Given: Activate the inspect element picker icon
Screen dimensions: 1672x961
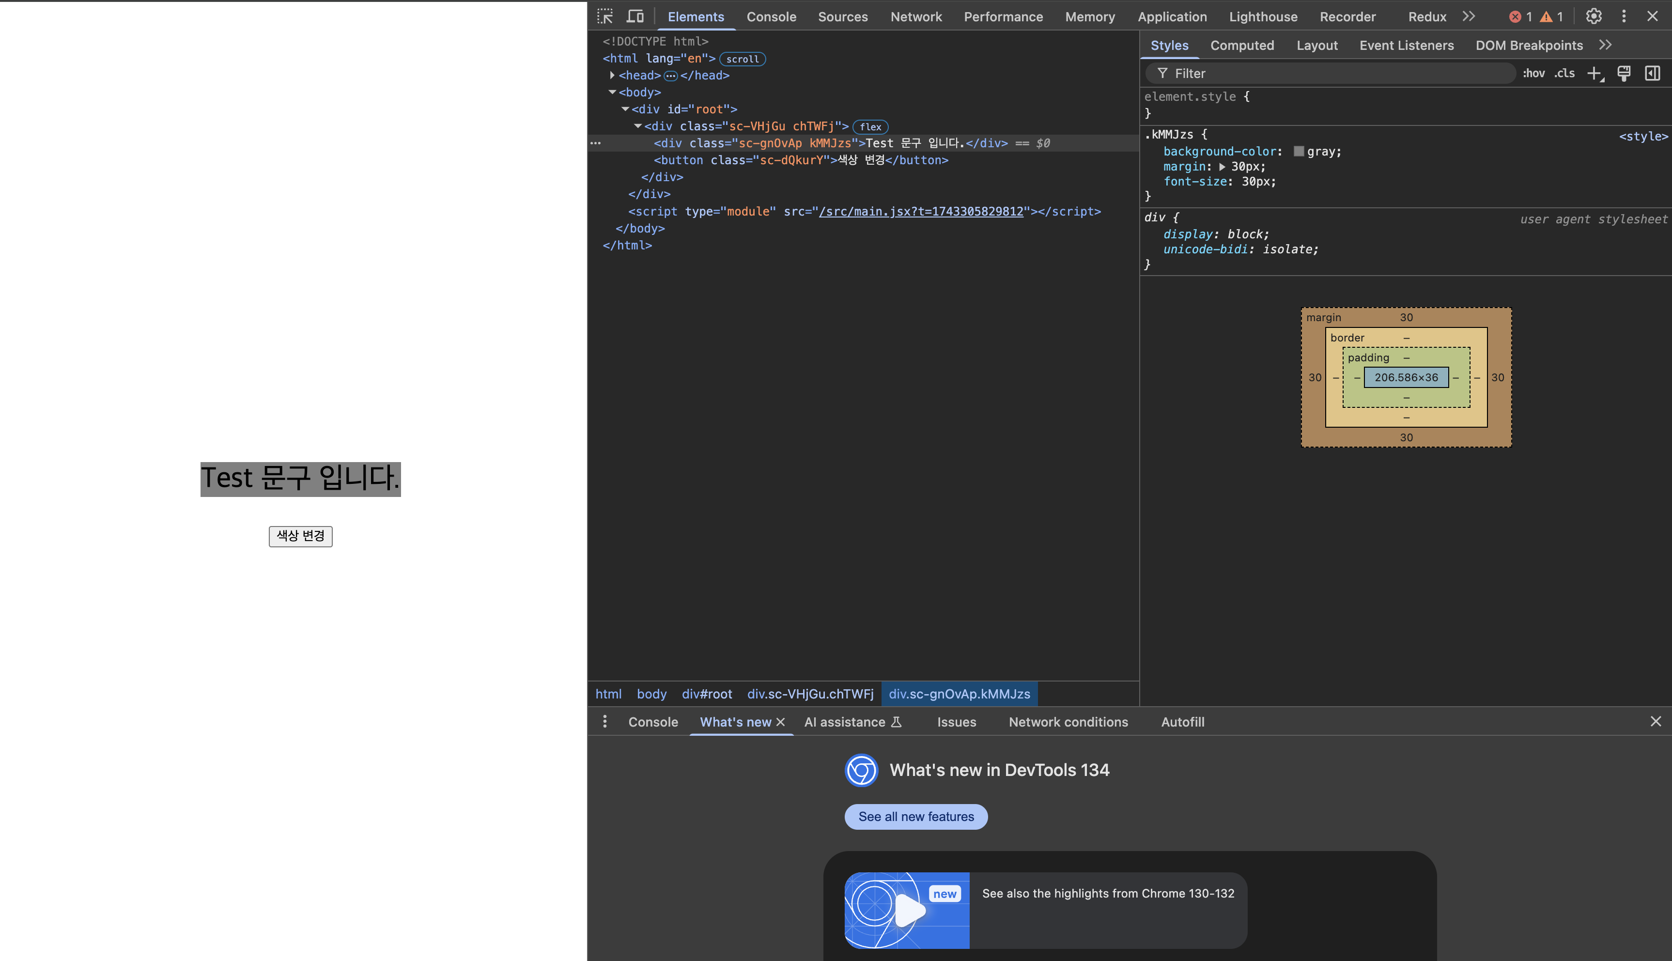Looking at the screenshot, I should [x=605, y=16].
